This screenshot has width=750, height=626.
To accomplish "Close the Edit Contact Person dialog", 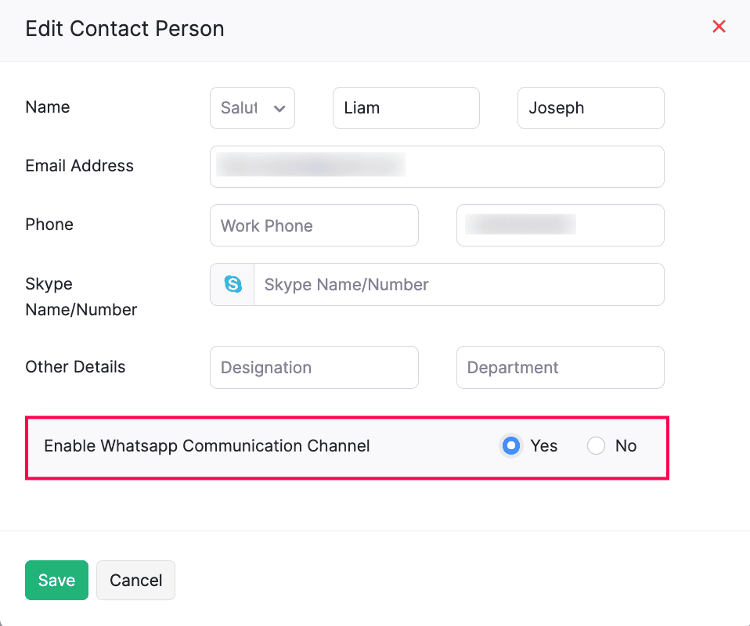I will point(719,26).
